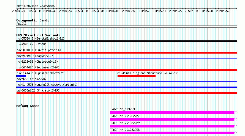Click the DGV Structural Variants track title
The height and width of the screenshot is (136, 245).
(39, 35)
